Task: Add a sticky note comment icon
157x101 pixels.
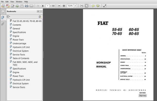Action: pyautogui.click(x=93, y=6)
